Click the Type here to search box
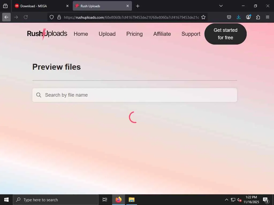The image size is (274, 205). 56,200
